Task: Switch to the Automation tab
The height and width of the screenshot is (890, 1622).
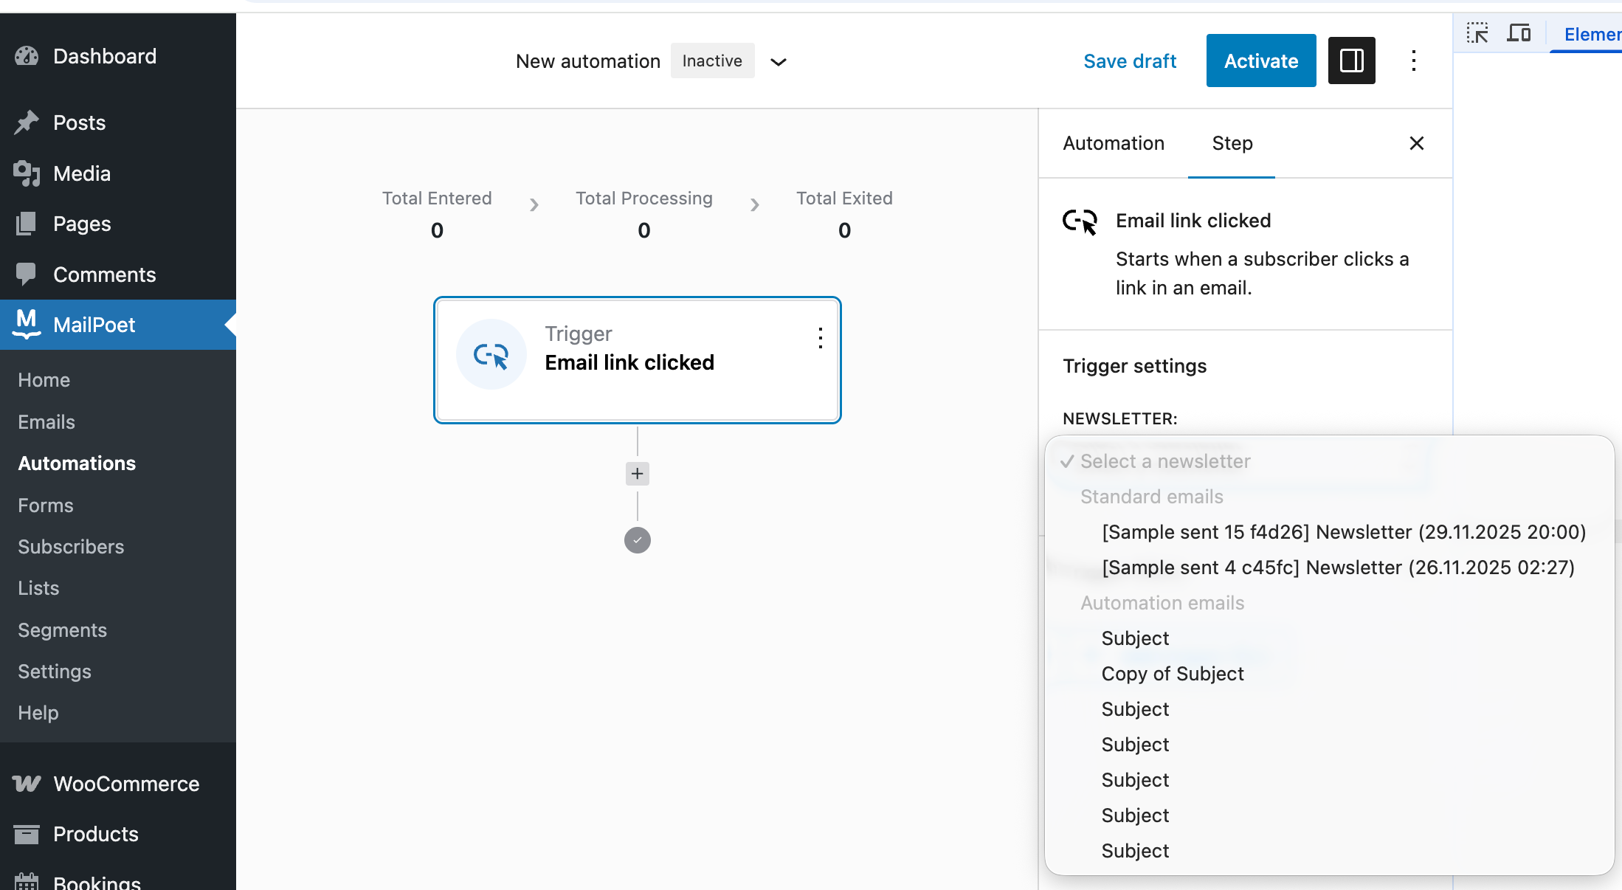Action: 1114,143
